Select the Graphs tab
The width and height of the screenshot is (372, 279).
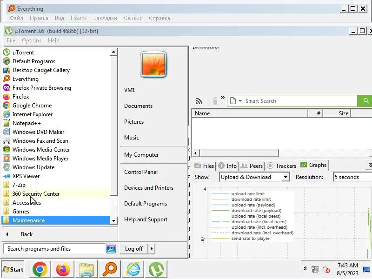[x=313, y=165]
